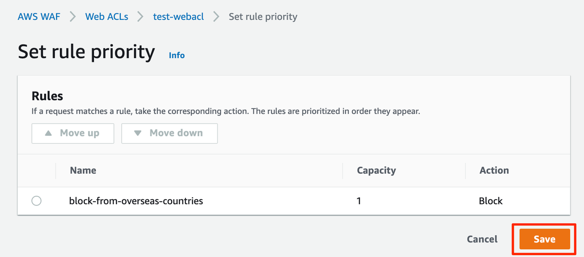Screen dimensions: 584x257
Task: Cancel the rule priority changes
Action: pos(482,239)
